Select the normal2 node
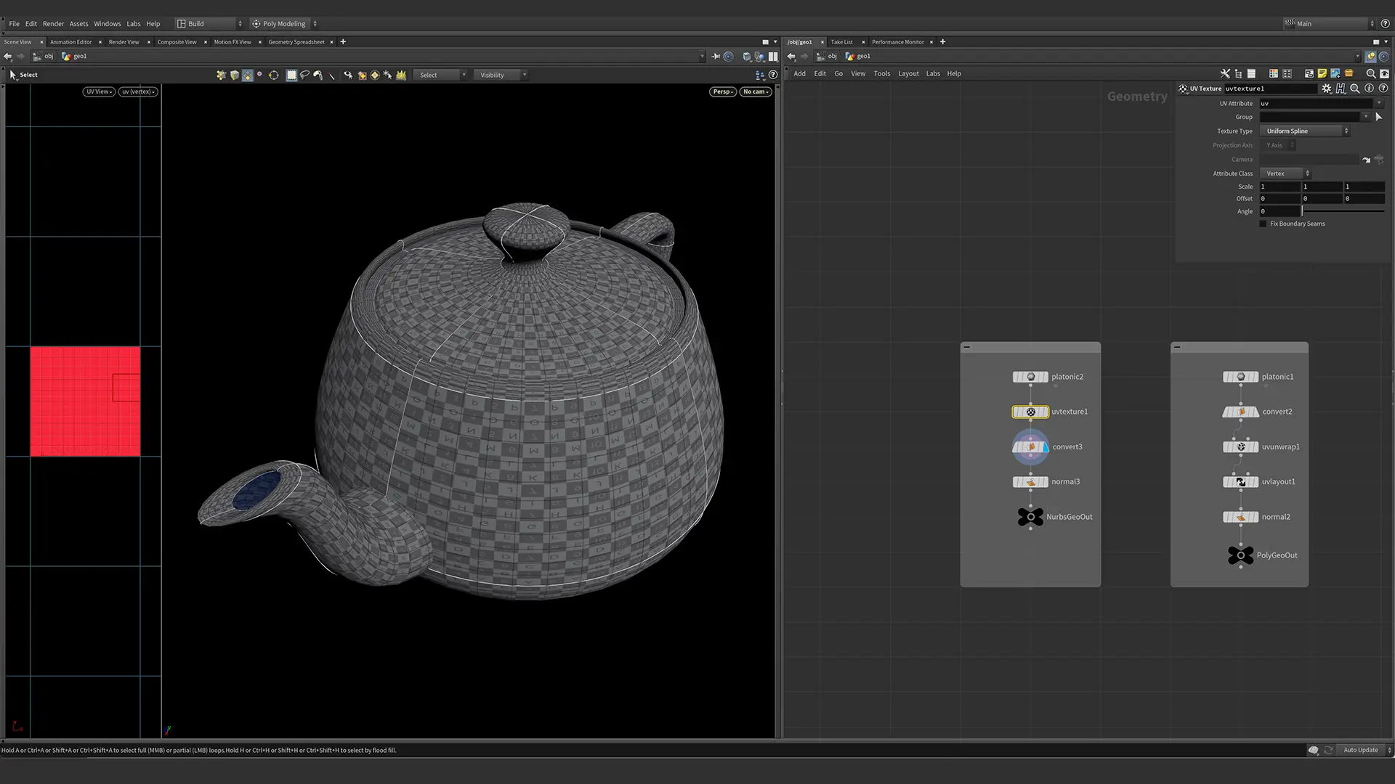Viewport: 1395px width, 784px height. tap(1240, 517)
